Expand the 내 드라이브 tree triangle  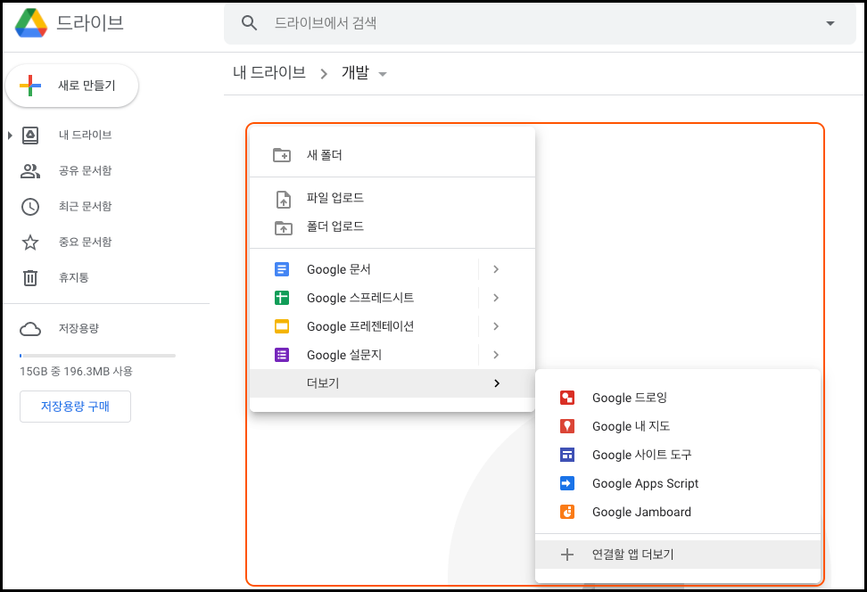10,136
